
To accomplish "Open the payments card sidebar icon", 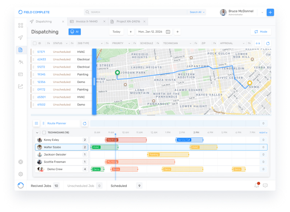I will 20,74.
